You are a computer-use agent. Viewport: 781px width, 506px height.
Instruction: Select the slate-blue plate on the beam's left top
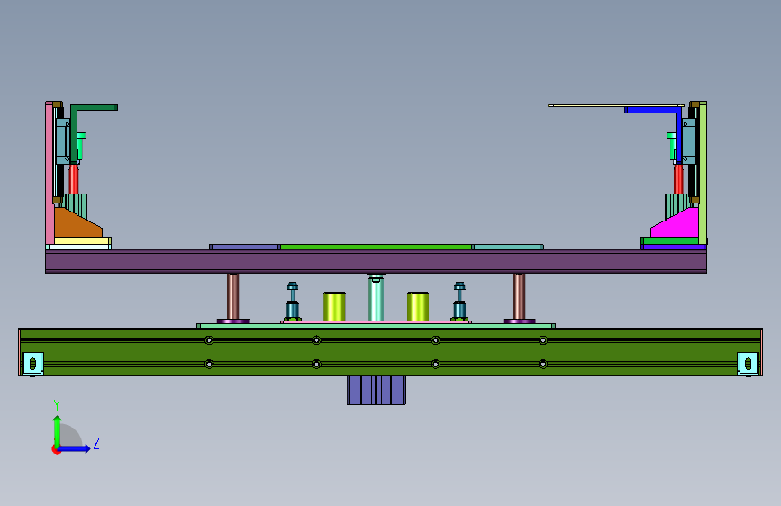(244, 247)
